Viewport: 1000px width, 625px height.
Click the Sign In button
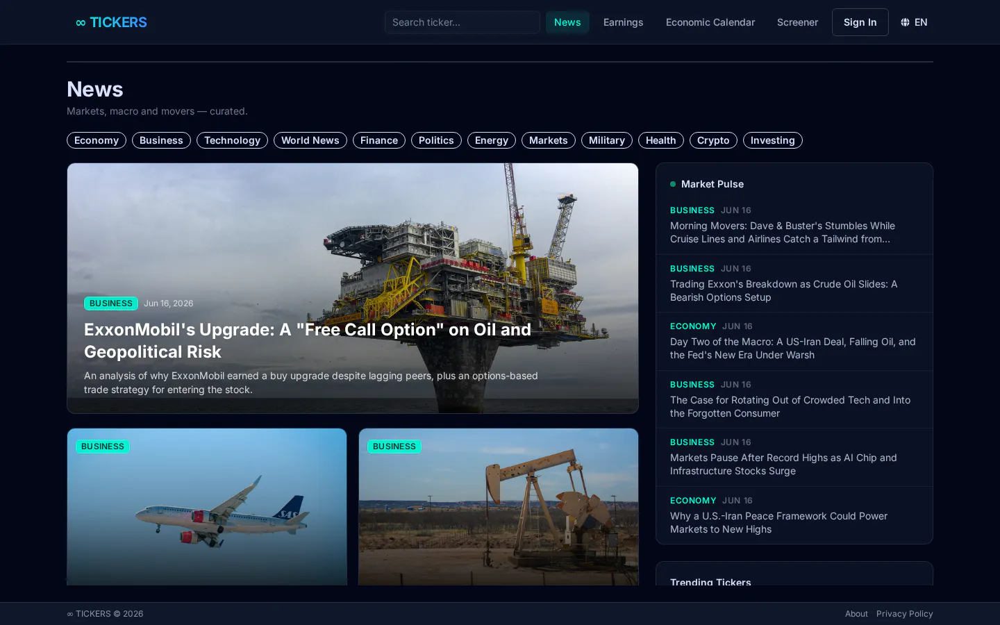pyautogui.click(x=860, y=22)
